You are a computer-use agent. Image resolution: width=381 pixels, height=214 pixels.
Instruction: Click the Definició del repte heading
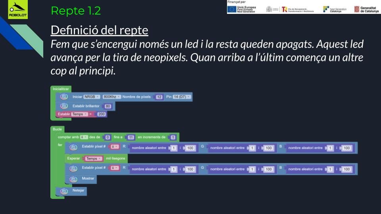(99, 30)
